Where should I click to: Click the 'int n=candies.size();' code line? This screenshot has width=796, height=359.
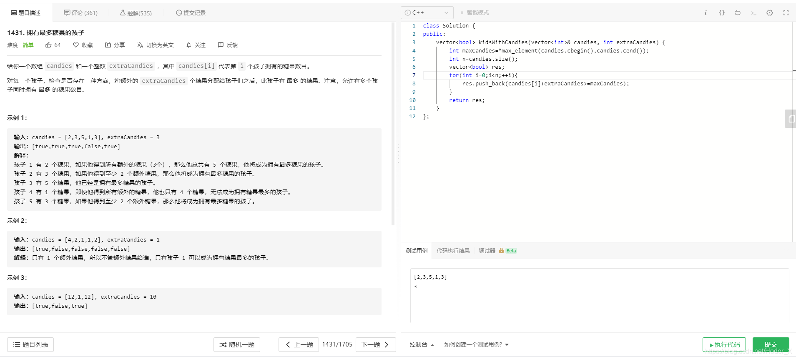[483, 59]
